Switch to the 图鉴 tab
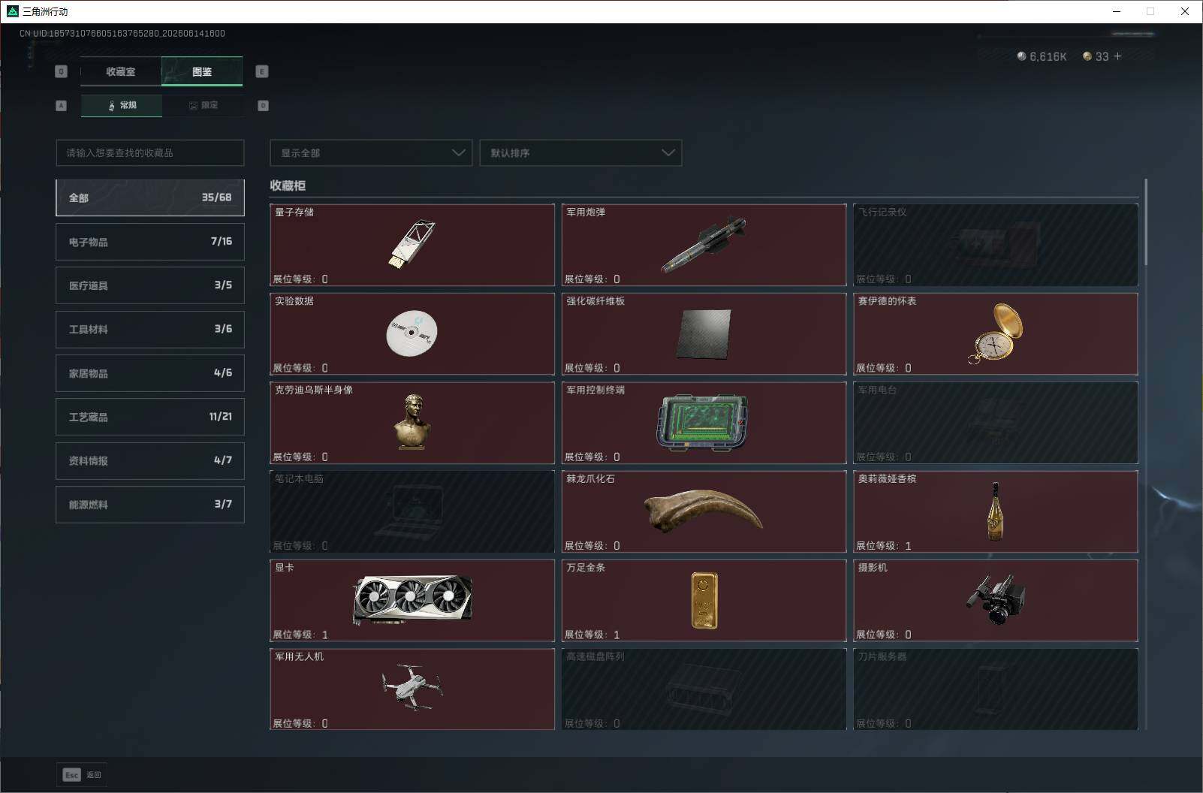This screenshot has width=1203, height=793. pos(202,71)
